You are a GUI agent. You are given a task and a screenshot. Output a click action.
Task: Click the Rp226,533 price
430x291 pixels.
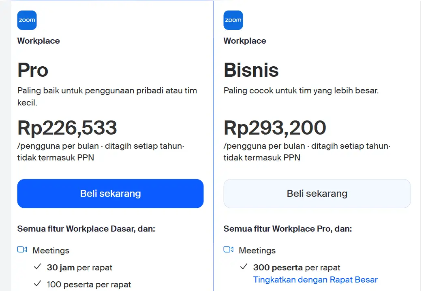(x=67, y=128)
